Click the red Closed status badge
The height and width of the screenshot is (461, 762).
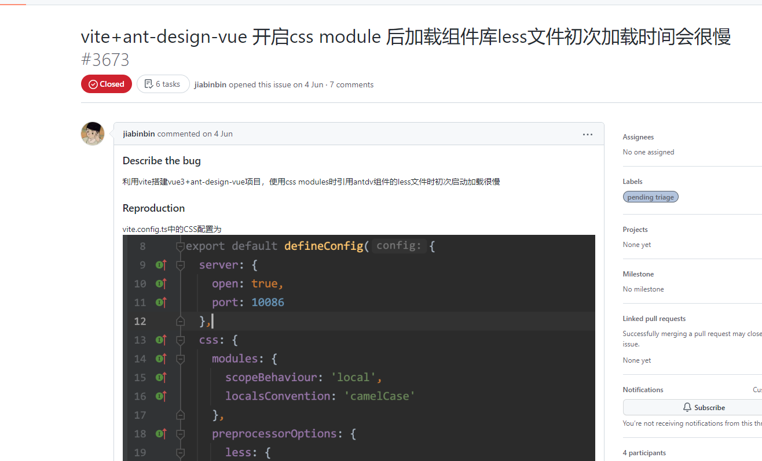pyautogui.click(x=107, y=84)
